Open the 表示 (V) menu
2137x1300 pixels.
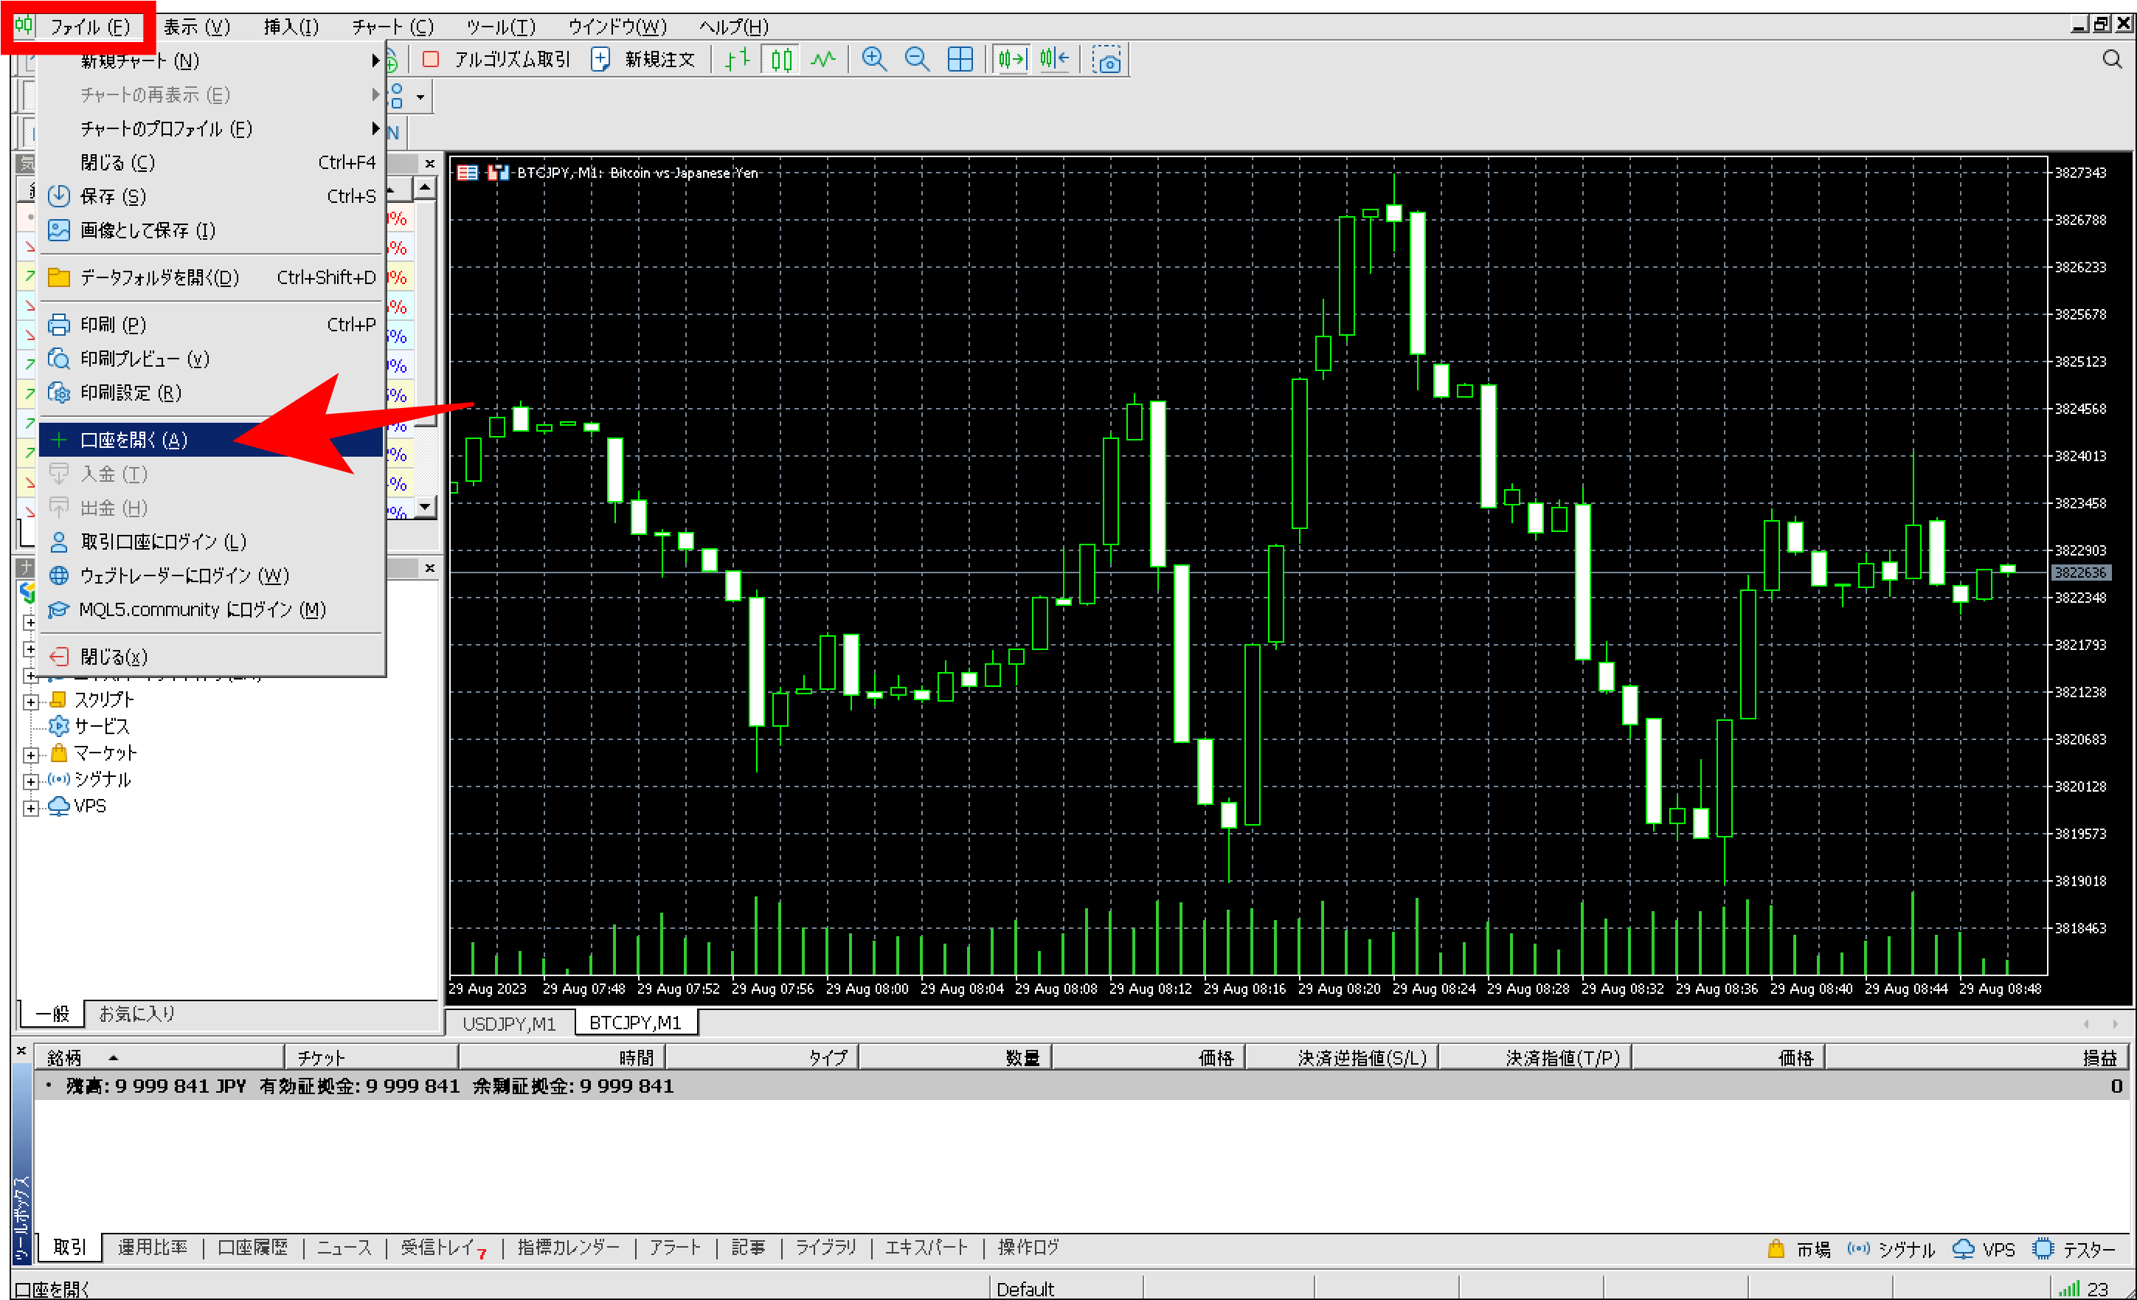pyautogui.click(x=196, y=27)
